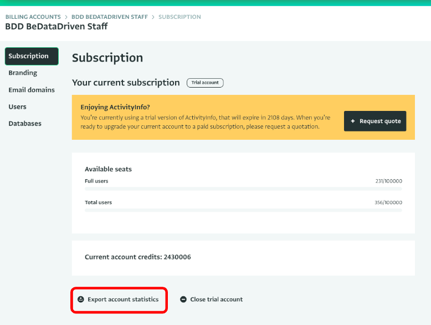Open the Billing Accounts breadcrumb link
The image size is (431, 325).
pyautogui.click(x=33, y=17)
